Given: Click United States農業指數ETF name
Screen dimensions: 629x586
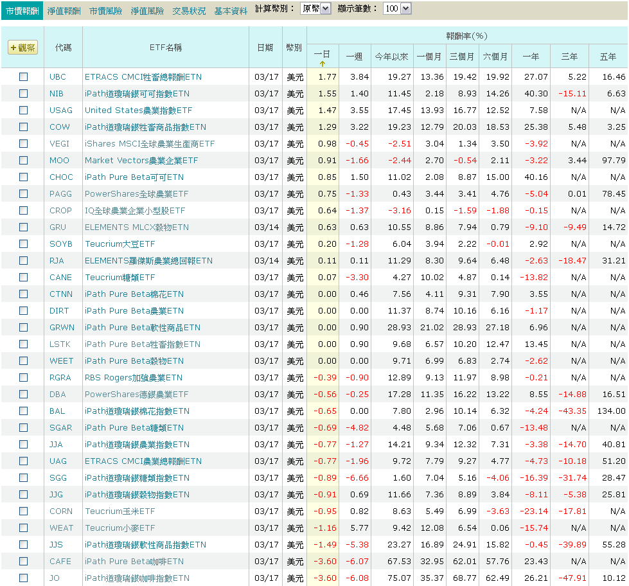Looking at the screenshot, I should point(138,110).
